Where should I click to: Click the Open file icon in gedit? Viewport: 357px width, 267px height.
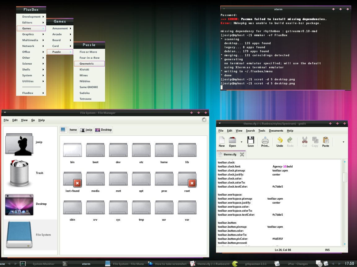[232, 142]
